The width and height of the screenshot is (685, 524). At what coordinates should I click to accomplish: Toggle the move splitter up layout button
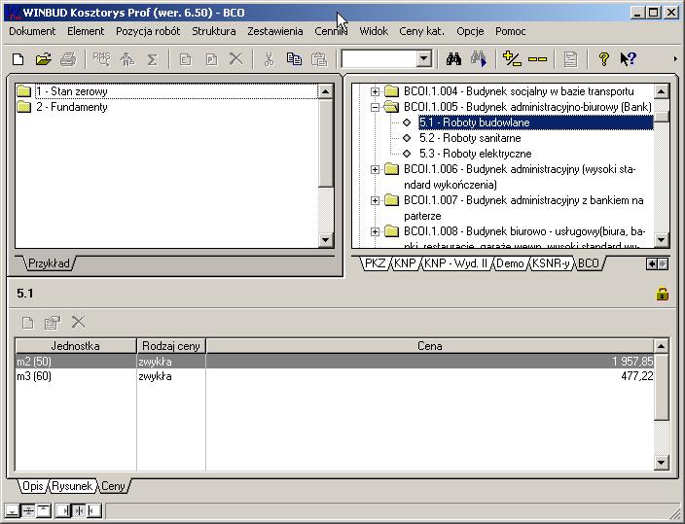(44, 510)
